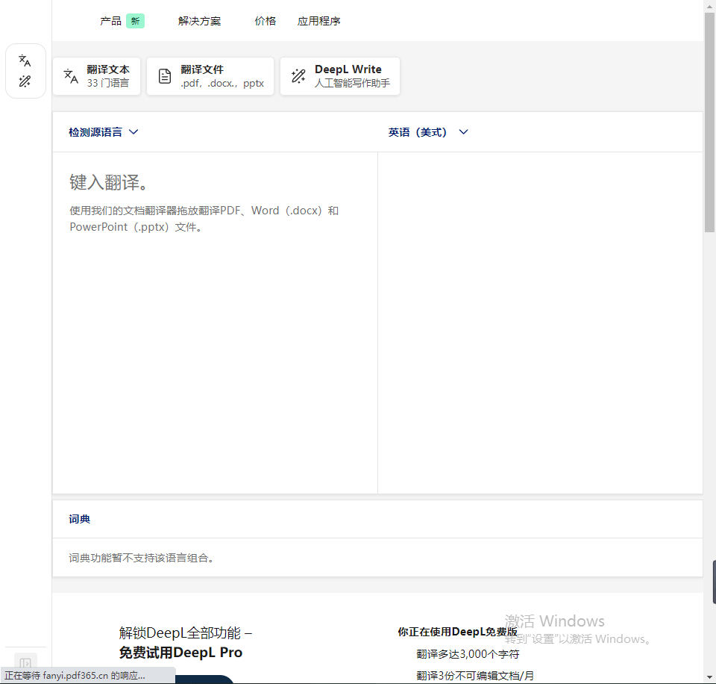
Task: Click the scrollbar down arrow at bottom right
Action: pyautogui.click(x=709, y=677)
